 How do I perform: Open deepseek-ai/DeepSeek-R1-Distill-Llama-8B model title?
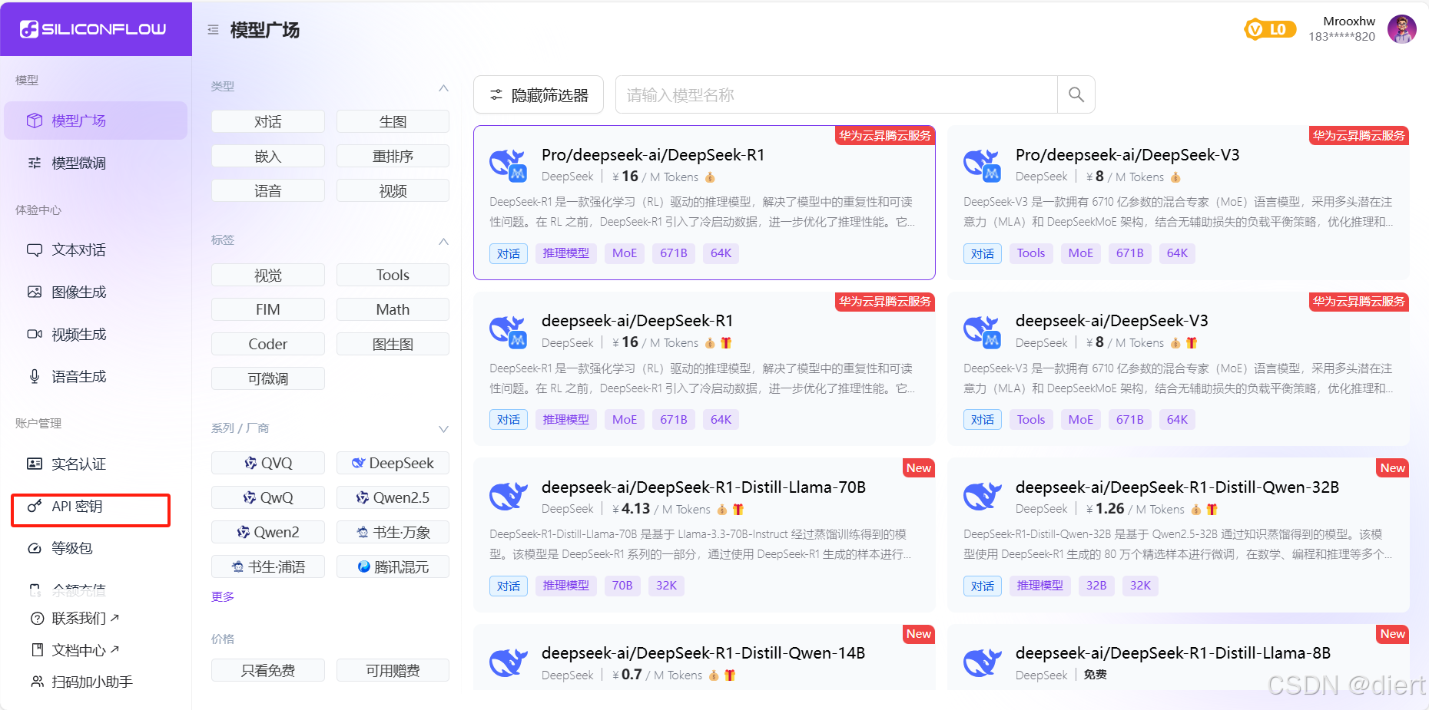(1173, 653)
